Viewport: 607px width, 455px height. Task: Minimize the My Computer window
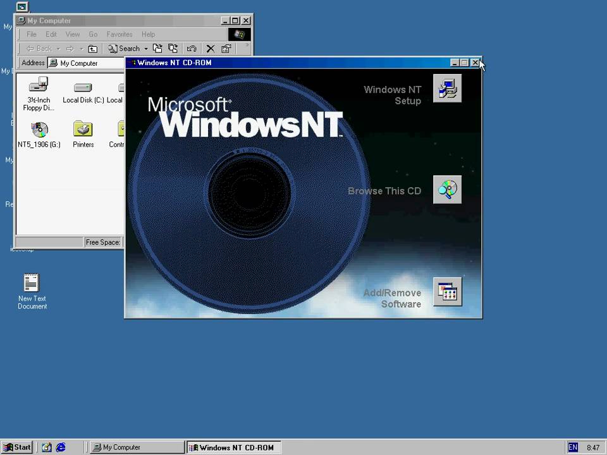(226, 20)
